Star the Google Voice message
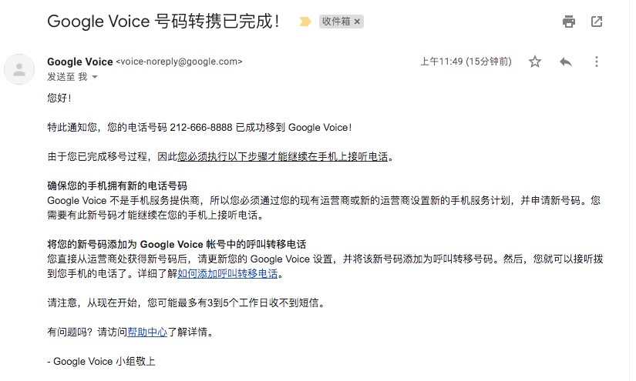Screen dimensions: 636x381 coord(535,62)
